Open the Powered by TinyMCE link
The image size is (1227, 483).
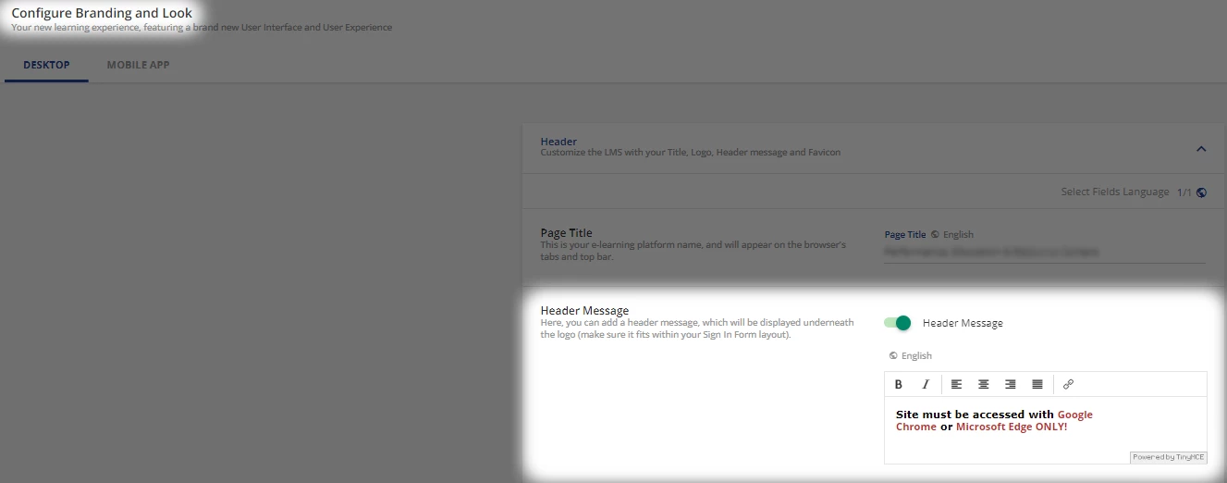coord(1168,457)
